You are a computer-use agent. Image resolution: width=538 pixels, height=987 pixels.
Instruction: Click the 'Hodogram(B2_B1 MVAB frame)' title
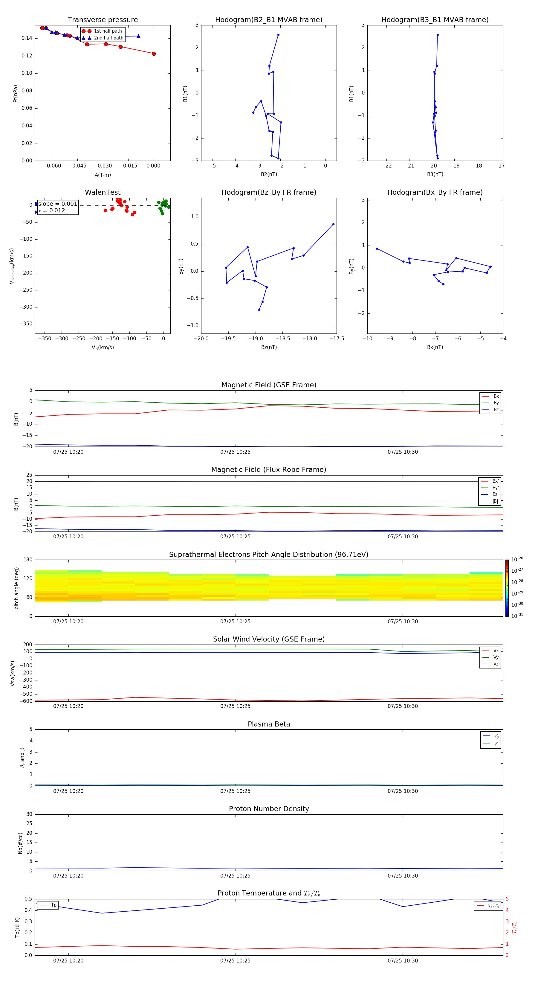coord(269,20)
